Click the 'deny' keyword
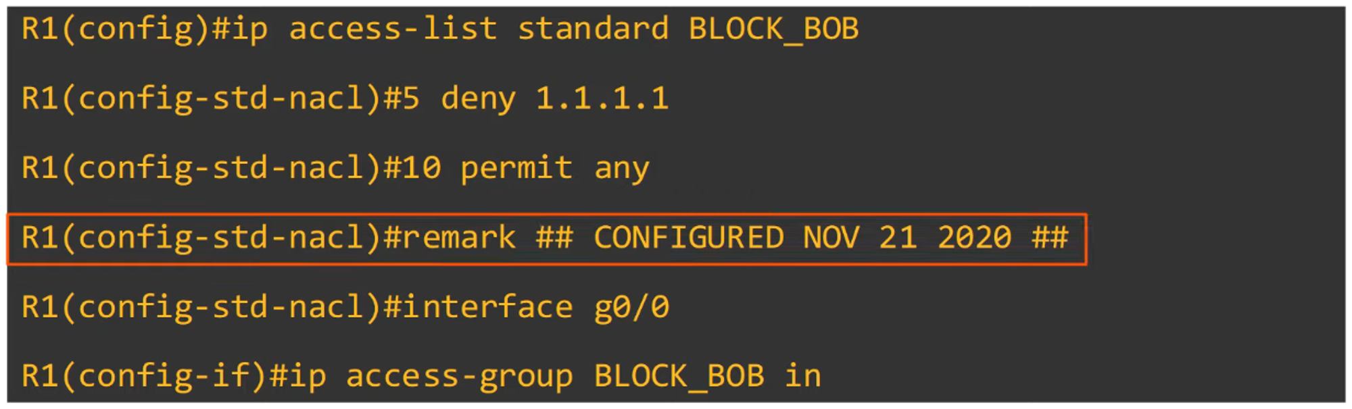This screenshot has width=1352, height=409. click(x=478, y=99)
